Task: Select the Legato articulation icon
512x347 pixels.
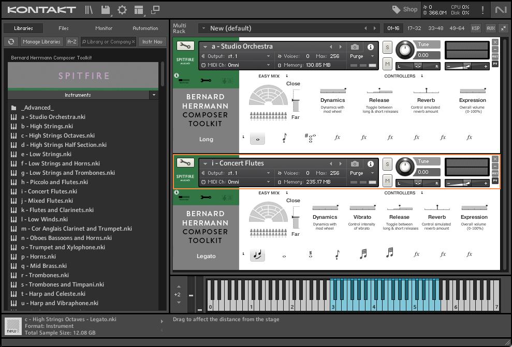Action: tap(257, 254)
